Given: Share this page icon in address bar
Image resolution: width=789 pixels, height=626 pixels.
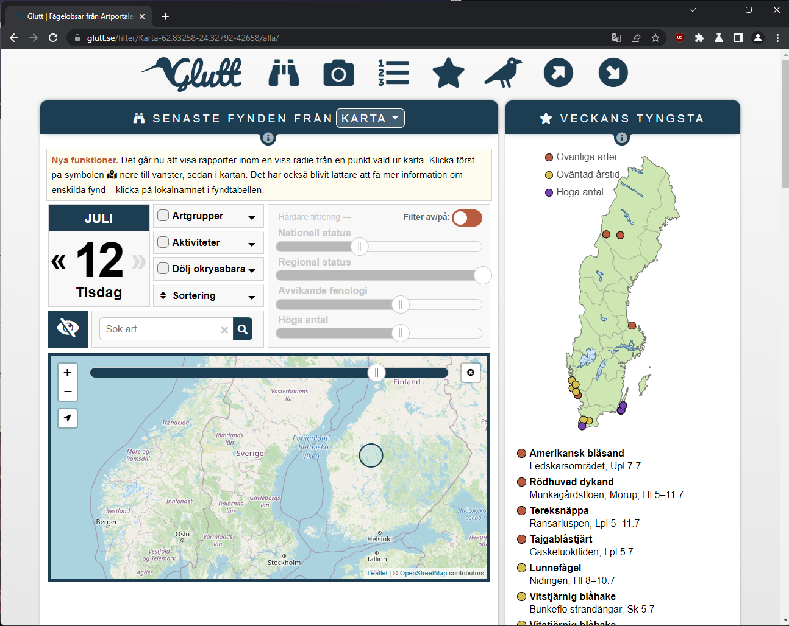Looking at the screenshot, I should pos(636,38).
